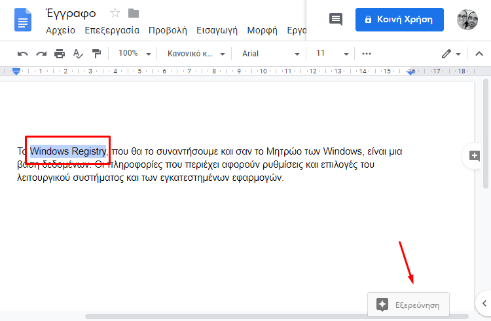This screenshot has height=321, width=491.
Task: Click the word Μητρώο in the paragraph
Action: tap(283, 151)
